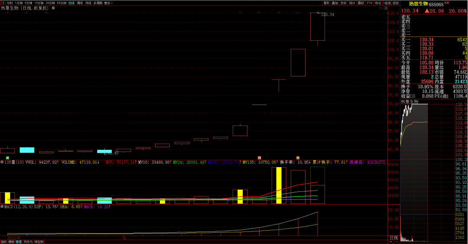Click the 120.34 high-price label on candlestick

(328, 14)
